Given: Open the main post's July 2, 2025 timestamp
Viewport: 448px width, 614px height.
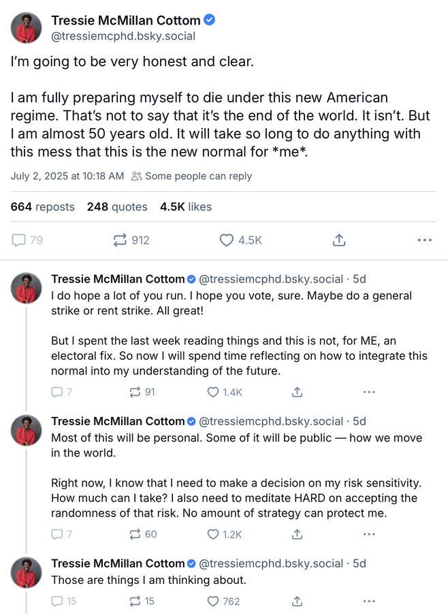Looking at the screenshot, I should tap(67, 176).
